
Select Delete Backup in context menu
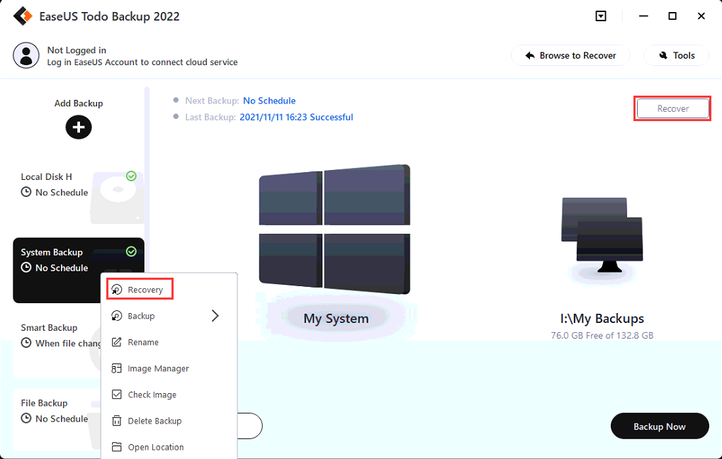coord(169,421)
